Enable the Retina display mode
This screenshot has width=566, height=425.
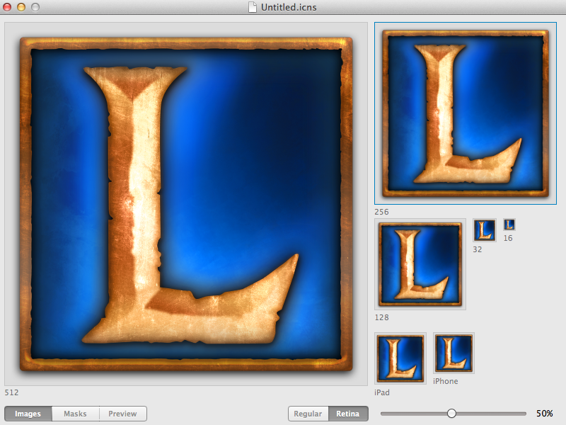click(347, 414)
